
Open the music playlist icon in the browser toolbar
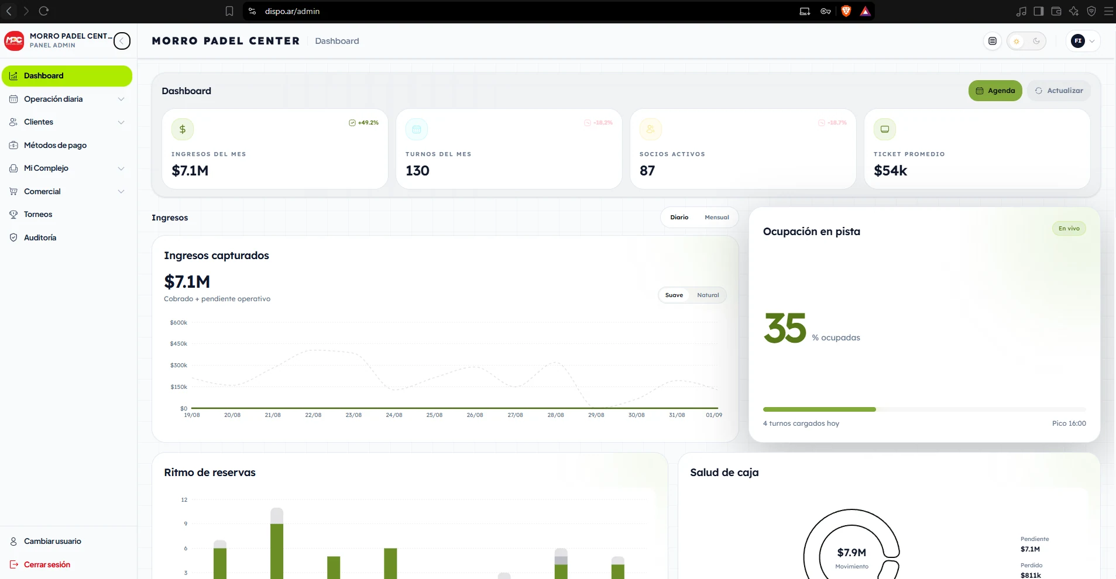point(1021,11)
